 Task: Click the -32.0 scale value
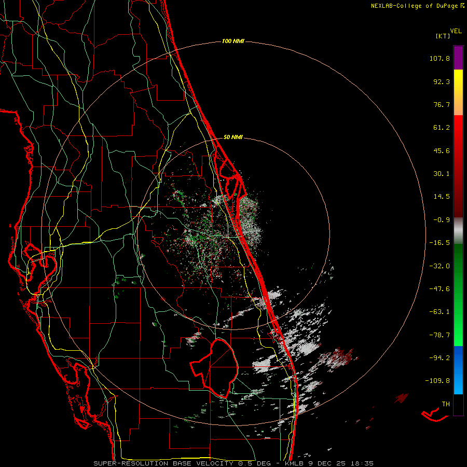click(x=439, y=266)
